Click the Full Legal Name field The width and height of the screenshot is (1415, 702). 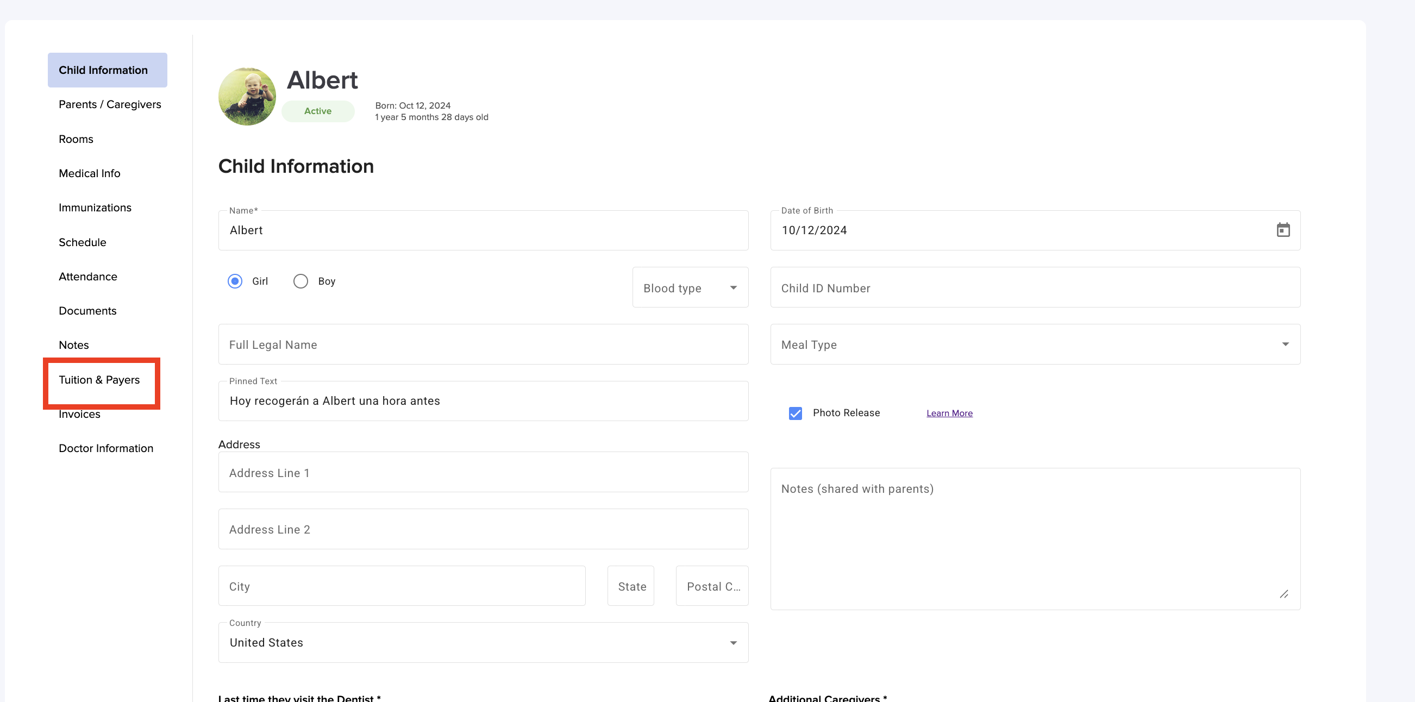483,344
